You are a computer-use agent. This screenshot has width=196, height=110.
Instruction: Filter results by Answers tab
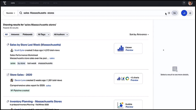(x=15, y=34)
